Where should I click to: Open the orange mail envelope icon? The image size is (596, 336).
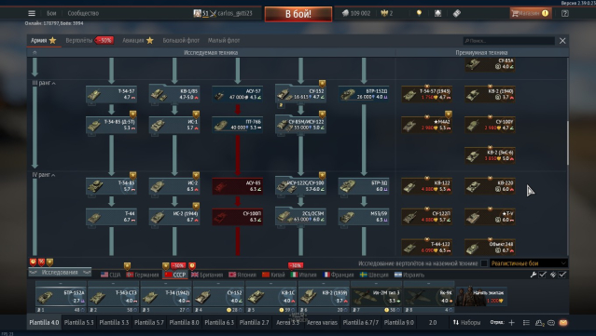coord(563,322)
